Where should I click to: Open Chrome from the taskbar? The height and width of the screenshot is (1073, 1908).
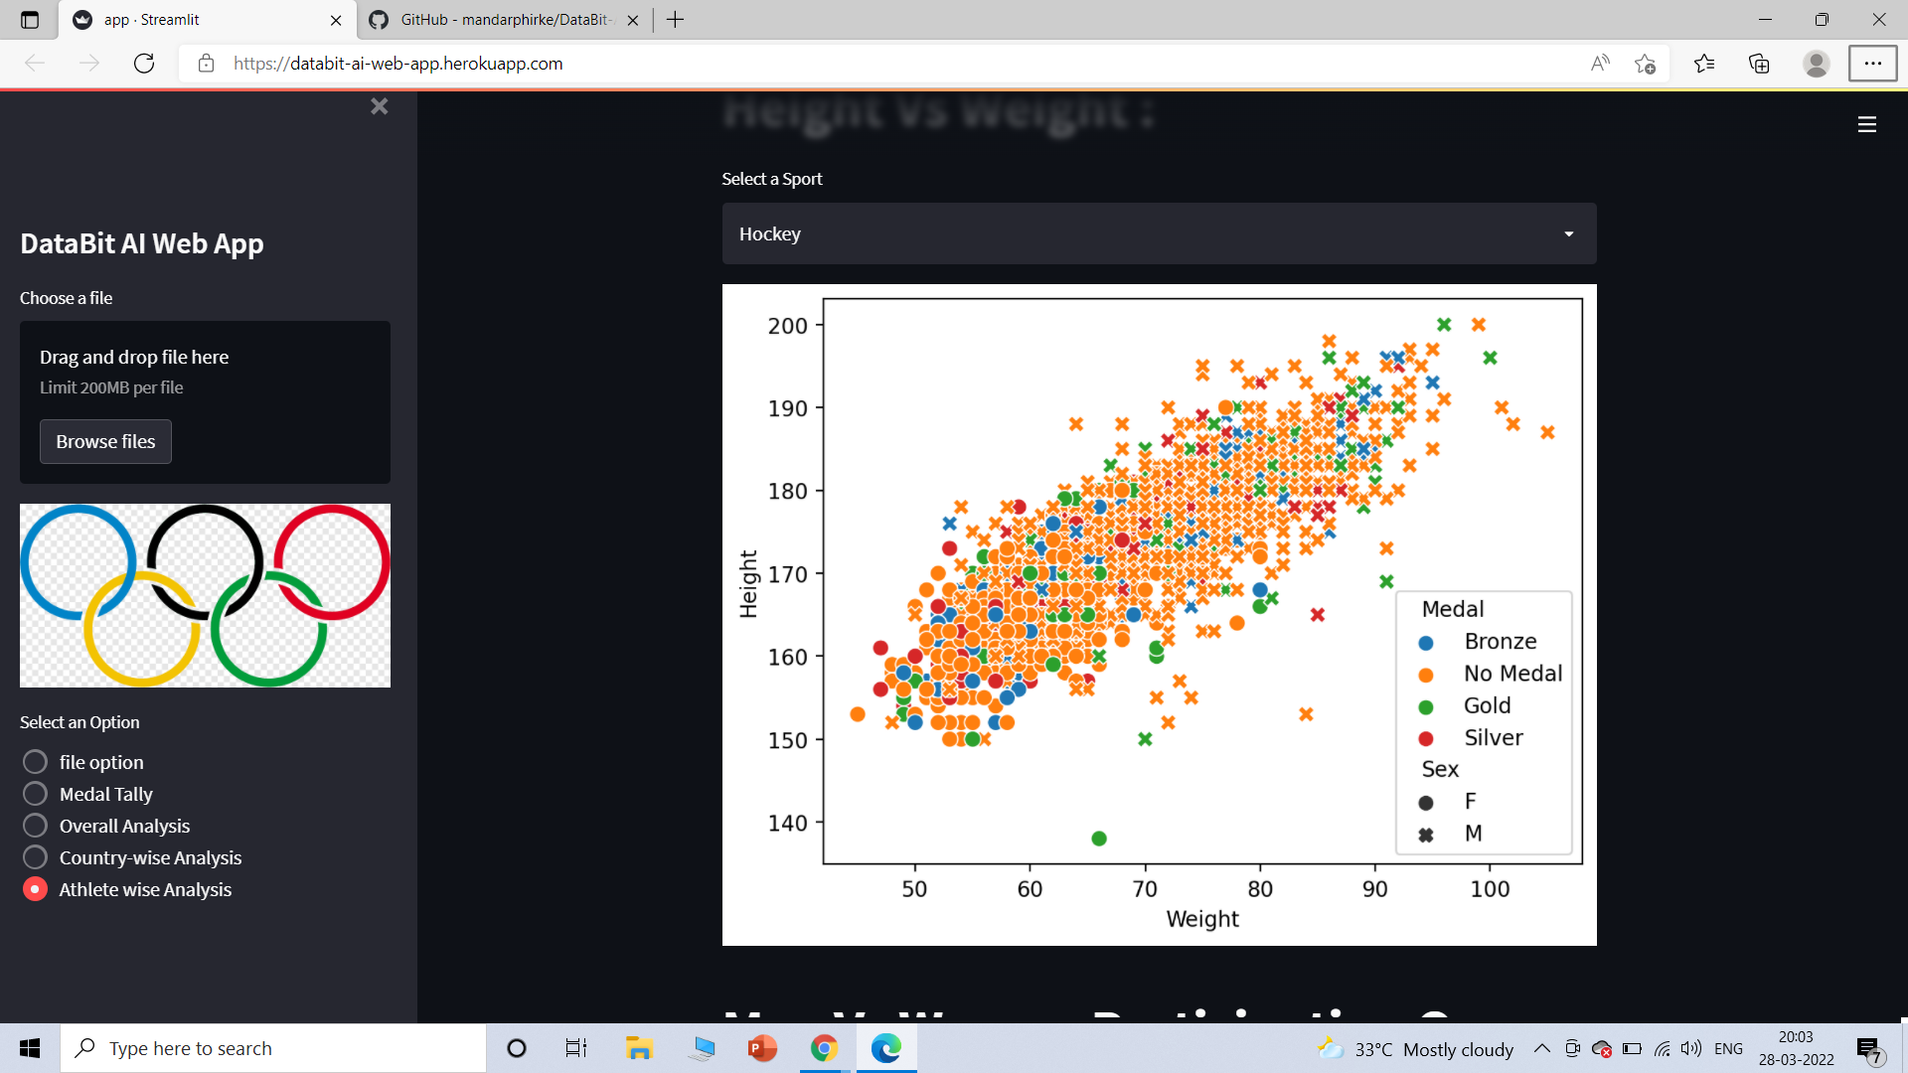824,1048
